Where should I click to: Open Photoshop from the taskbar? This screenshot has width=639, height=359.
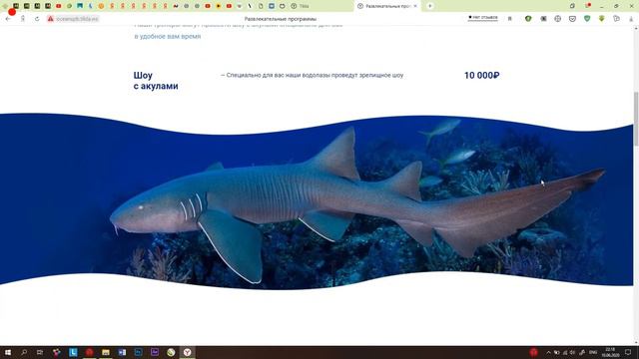(x=138, y=352)
